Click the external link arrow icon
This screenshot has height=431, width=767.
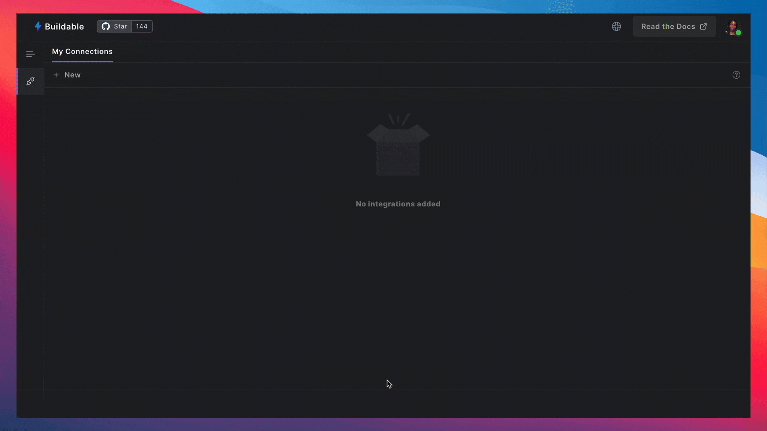pyautogui.click(x=703, y=26)
